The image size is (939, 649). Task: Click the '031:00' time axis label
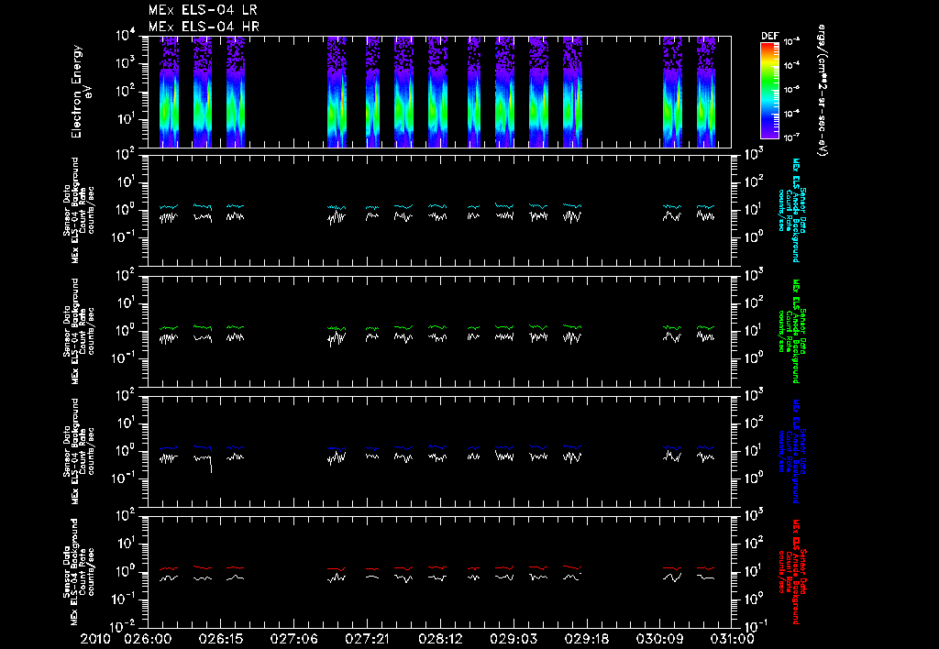point(731,639)
